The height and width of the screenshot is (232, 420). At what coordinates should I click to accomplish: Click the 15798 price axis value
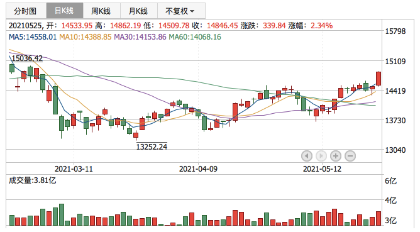395,31
